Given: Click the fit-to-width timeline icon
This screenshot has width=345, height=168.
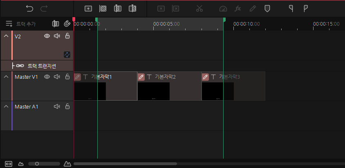Looking at the screenshot, I should coord(9,164).
